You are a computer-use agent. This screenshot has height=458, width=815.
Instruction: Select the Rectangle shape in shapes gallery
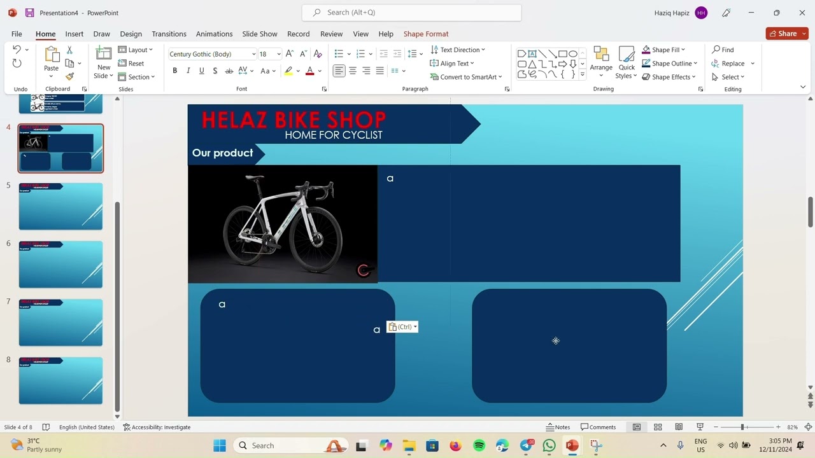(562, 53)
